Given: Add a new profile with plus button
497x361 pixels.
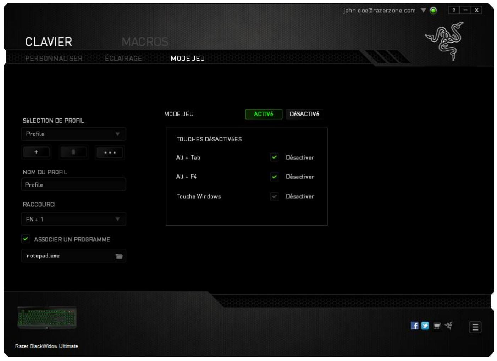Looking at the screenshot, I should point(36,152).
